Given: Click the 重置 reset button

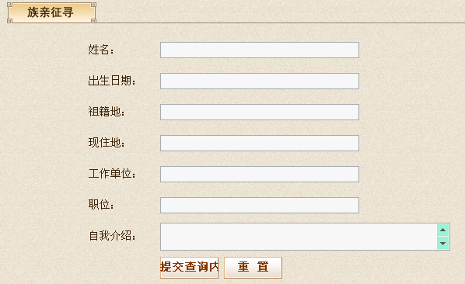Looking at the screenshot, I should click(x=253, y=268).
